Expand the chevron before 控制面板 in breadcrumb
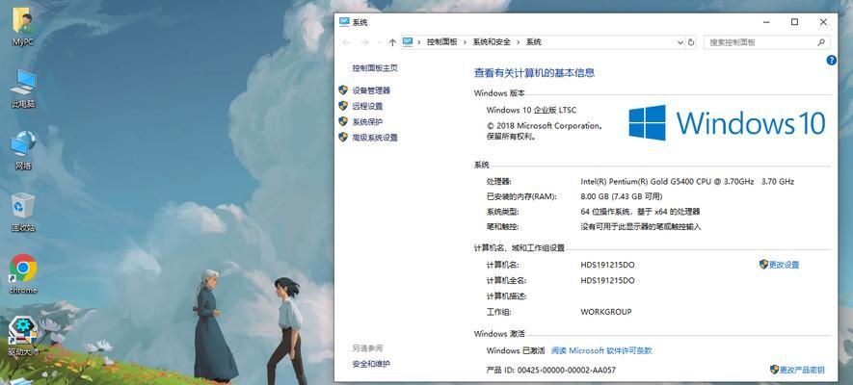 (x=419, y=42)
